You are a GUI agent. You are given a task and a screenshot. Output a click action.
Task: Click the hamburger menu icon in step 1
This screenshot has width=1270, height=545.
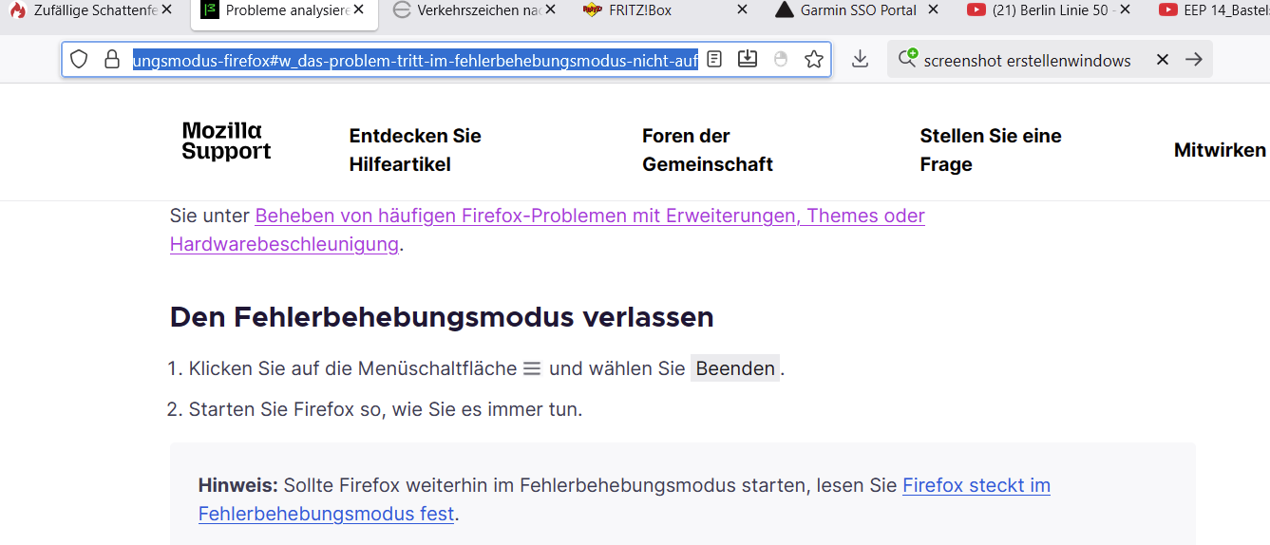[532, 368]
